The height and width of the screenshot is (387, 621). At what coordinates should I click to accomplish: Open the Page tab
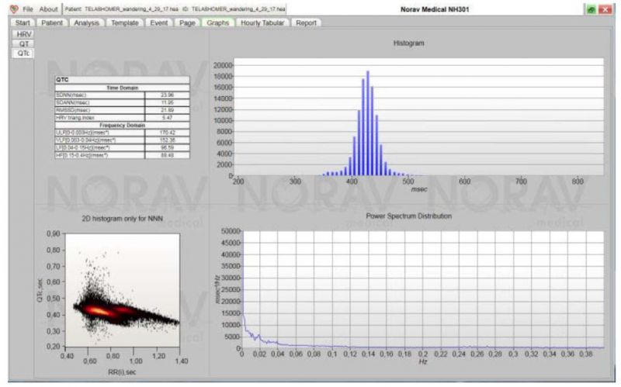click(187, 23)
